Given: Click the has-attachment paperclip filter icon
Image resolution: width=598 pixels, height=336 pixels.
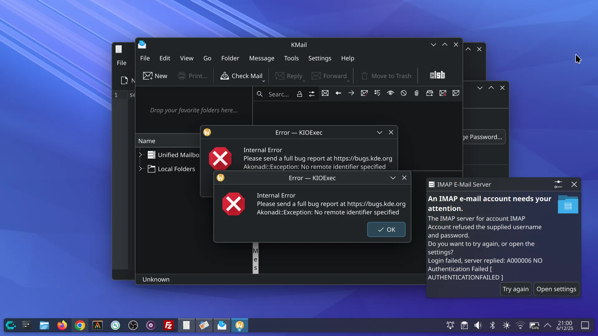Looking at the screenshot, I should [416, 93].
